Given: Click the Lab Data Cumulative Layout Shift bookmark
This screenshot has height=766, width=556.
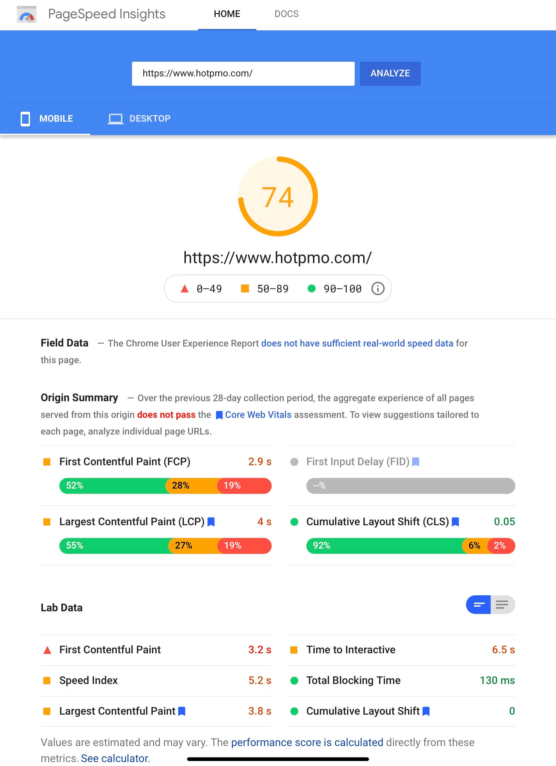Looking at the screenshot, I should pyautogui.click(x=426, y=711).
